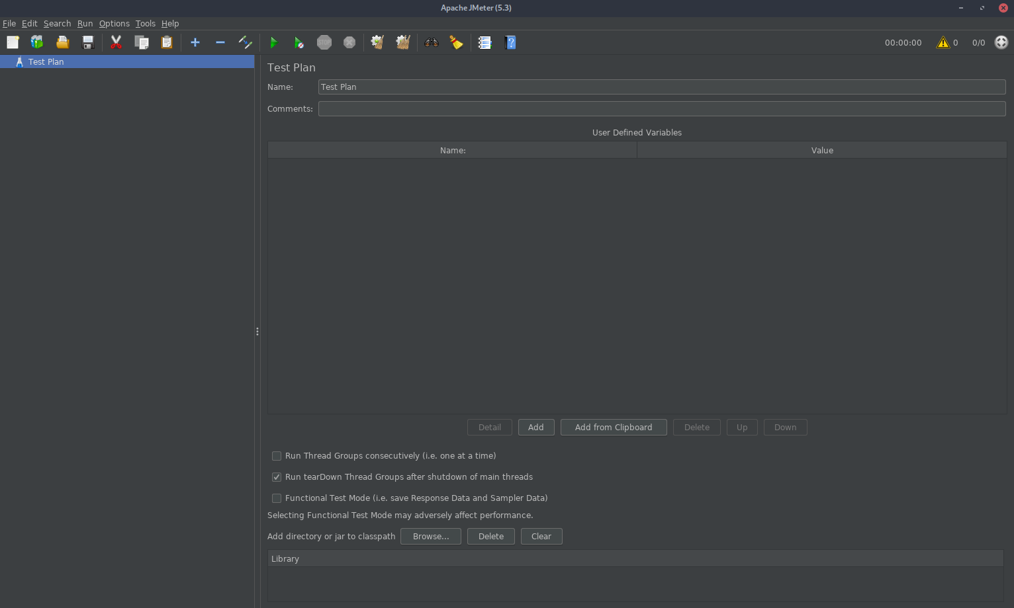Open the Run menu
This screenshot has width=1014, height=608.
coord(85,23)
